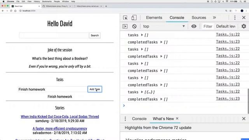Open the top JavaScript context dropdown
Screen dimensions: 249x140
(x=164, y=26)
